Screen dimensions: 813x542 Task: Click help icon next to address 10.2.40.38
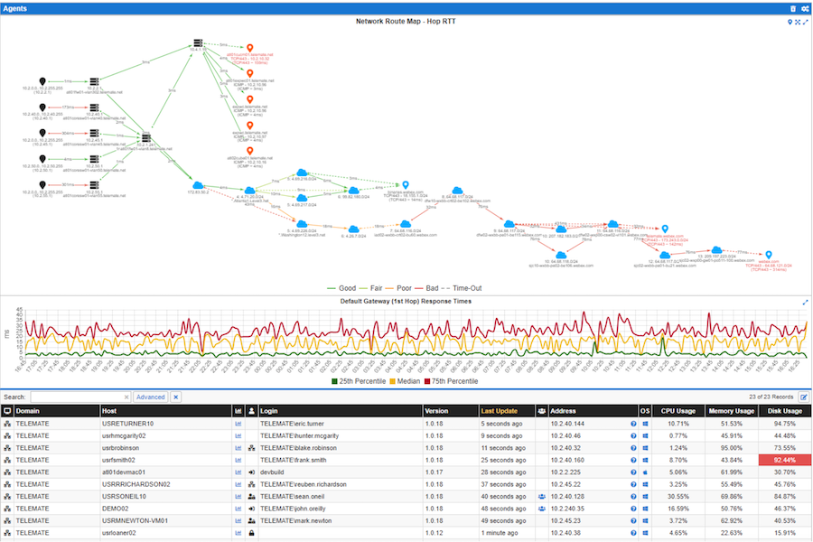coord(633,533)
